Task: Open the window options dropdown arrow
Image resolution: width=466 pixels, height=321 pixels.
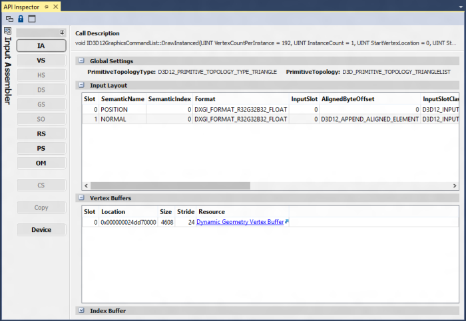Action: point(461,7)
